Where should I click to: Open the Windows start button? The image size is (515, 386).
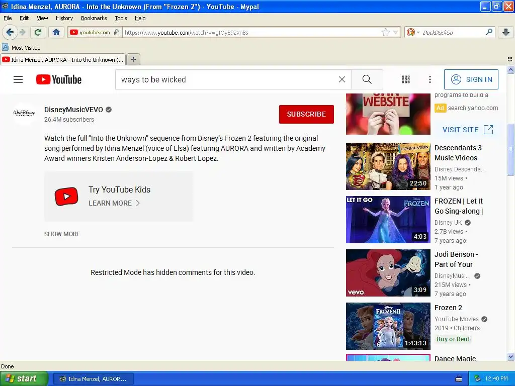24,378
